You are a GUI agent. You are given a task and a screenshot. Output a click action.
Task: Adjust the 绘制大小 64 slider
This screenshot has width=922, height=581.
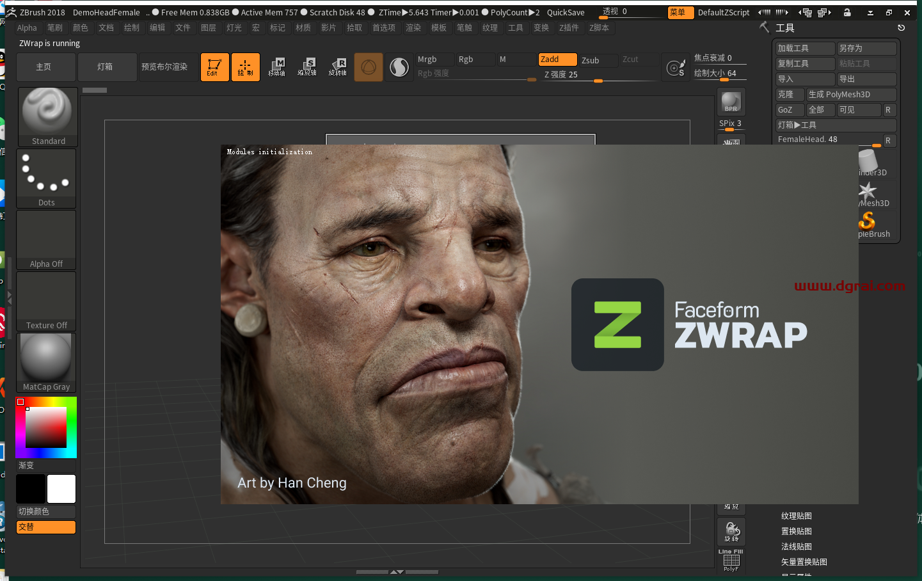click(x=719, y=74)
